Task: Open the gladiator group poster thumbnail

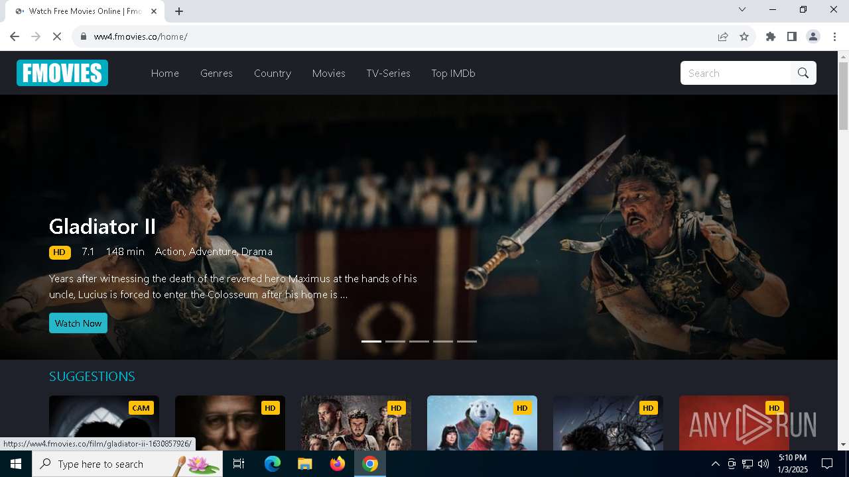Action: 356,423
